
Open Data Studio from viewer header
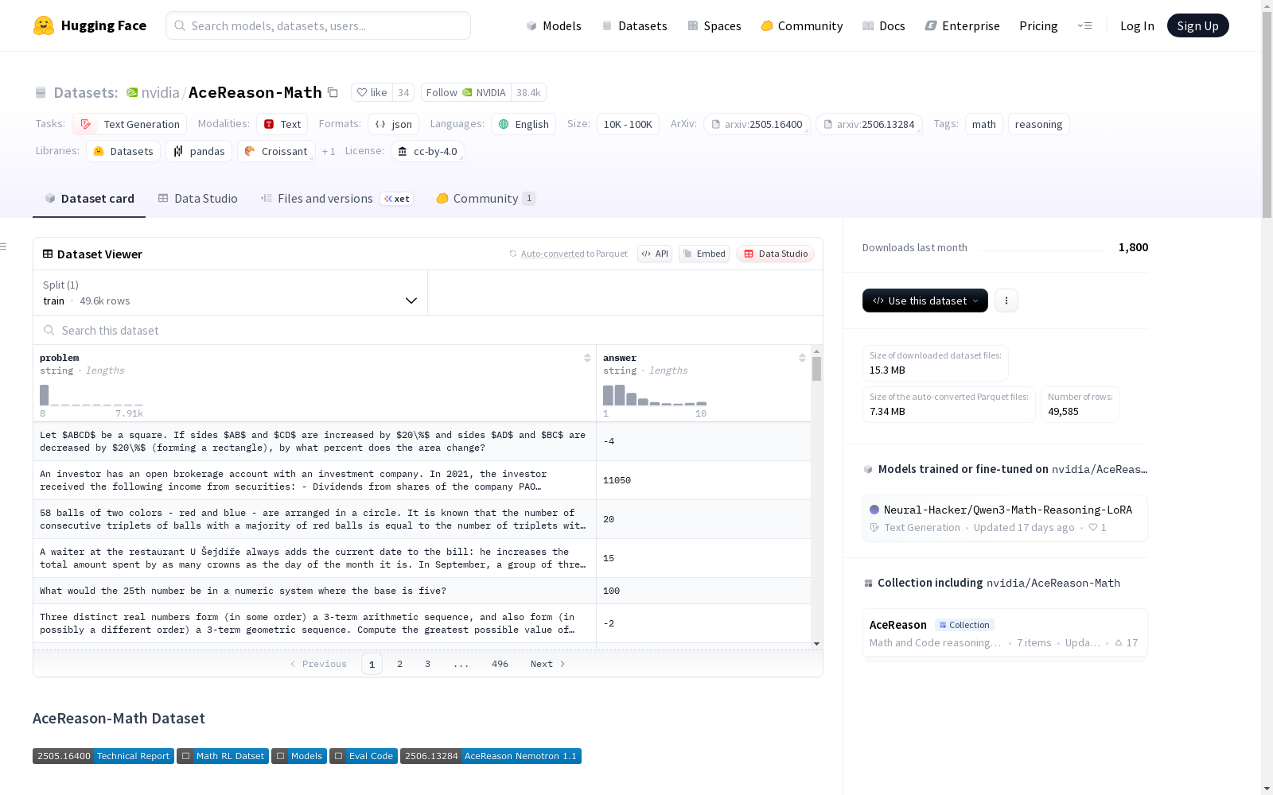coord(775,254)
